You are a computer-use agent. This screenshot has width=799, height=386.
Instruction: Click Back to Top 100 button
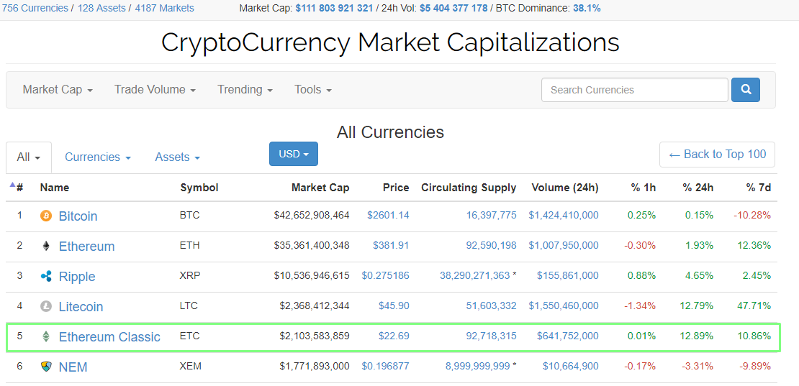point(717,155)
